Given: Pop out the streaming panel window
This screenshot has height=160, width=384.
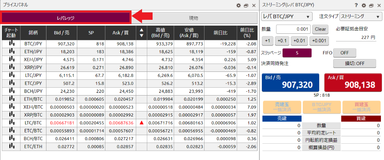Looking at the screenshot, I should tap(371, 5).
